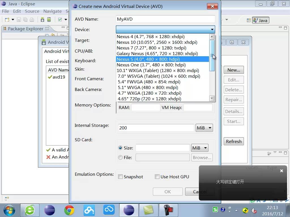The image size is (290, 217).
Task: Click the Save All toolbar icon
Action: coord(25,19)
